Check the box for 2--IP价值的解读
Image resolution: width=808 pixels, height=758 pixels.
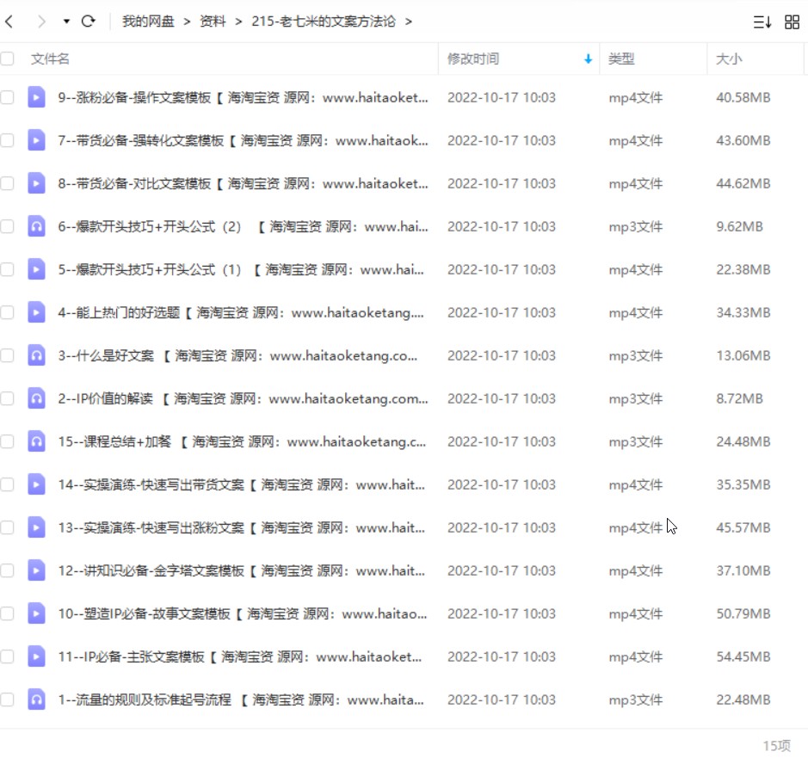click(x=7, y=398)
